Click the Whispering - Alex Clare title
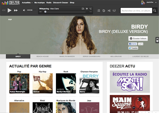The width and height of the screenshot is (159, 113). pyautogui.click(x=49, y=9)
